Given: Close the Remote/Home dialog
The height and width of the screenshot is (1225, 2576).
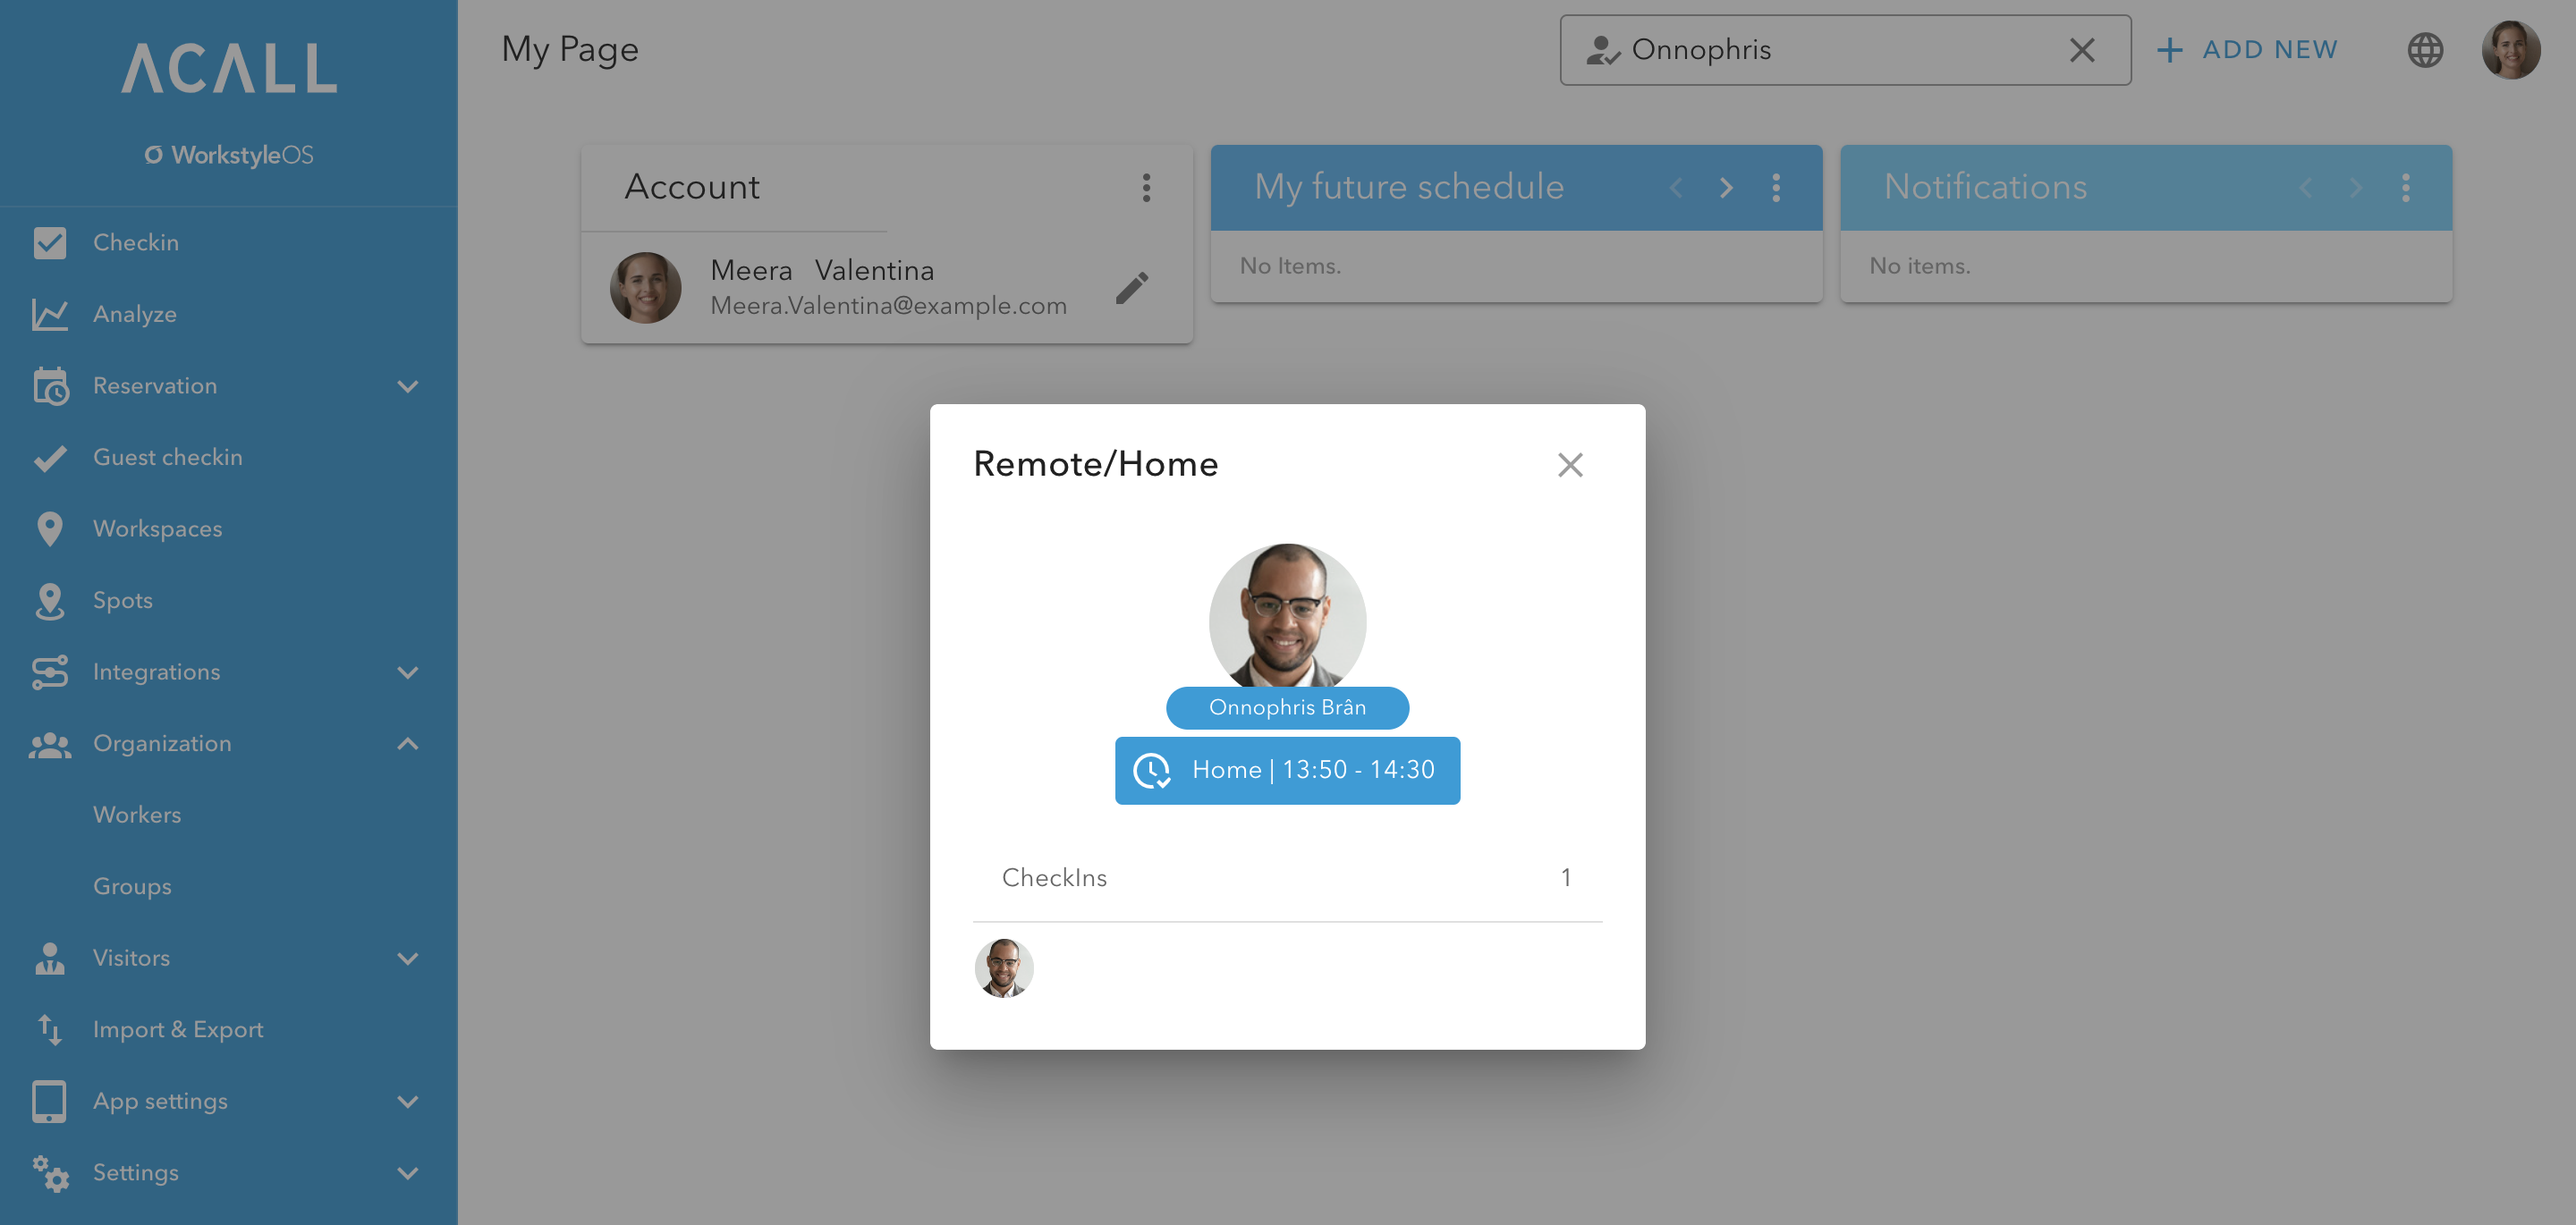Looking at the screenshot, I should click(1570, 464).
